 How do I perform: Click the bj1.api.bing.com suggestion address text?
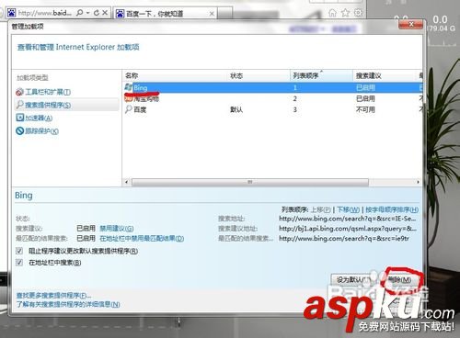348,229
